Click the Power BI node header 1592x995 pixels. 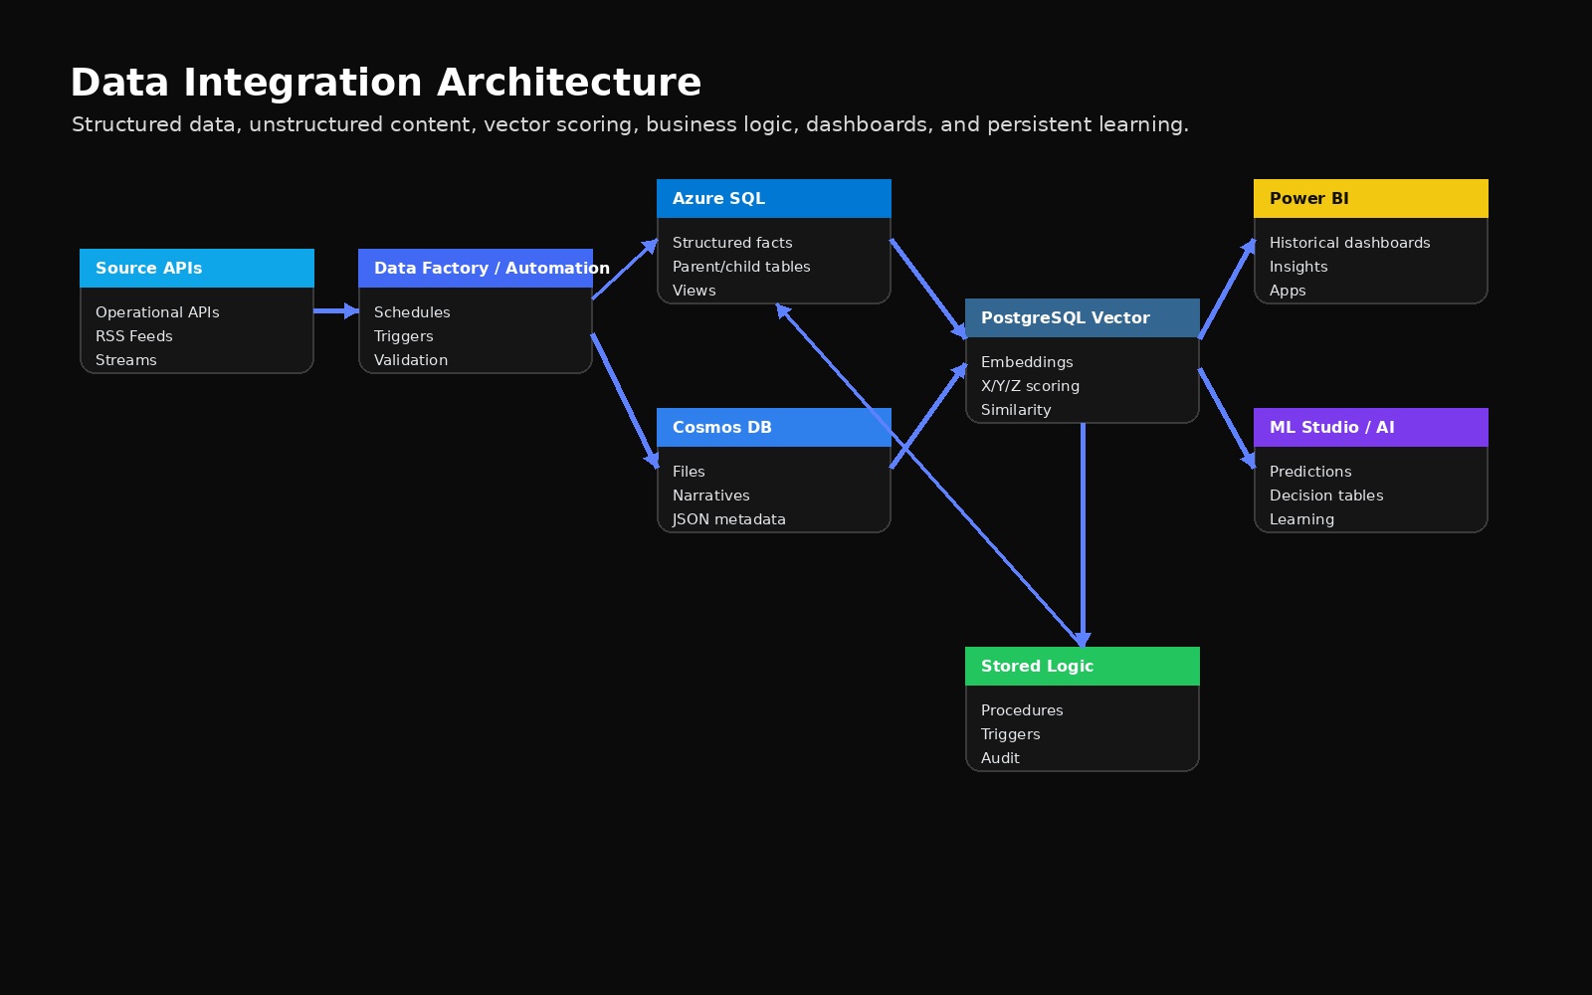(x=1371, y=198)
